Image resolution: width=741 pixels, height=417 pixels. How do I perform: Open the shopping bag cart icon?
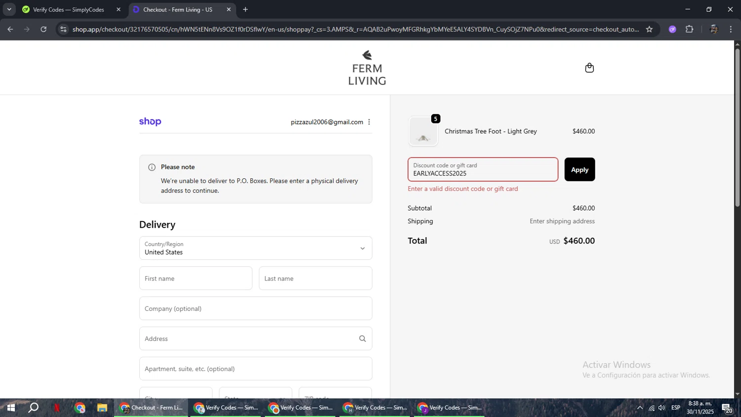[x=589, y=68]
